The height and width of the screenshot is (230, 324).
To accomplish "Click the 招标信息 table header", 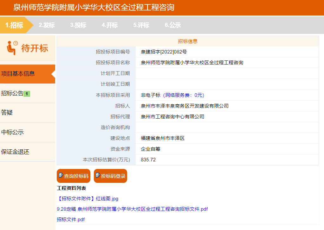I will 188,41.
